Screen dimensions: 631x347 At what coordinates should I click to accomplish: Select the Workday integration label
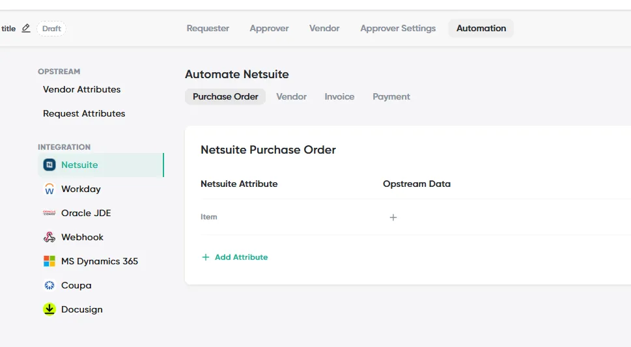(81, 189)
